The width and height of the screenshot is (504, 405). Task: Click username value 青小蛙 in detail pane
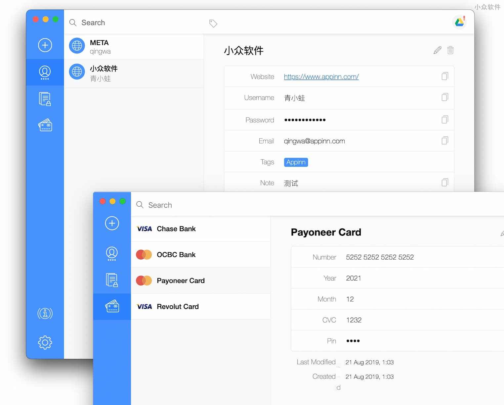[x=294, y=98]
